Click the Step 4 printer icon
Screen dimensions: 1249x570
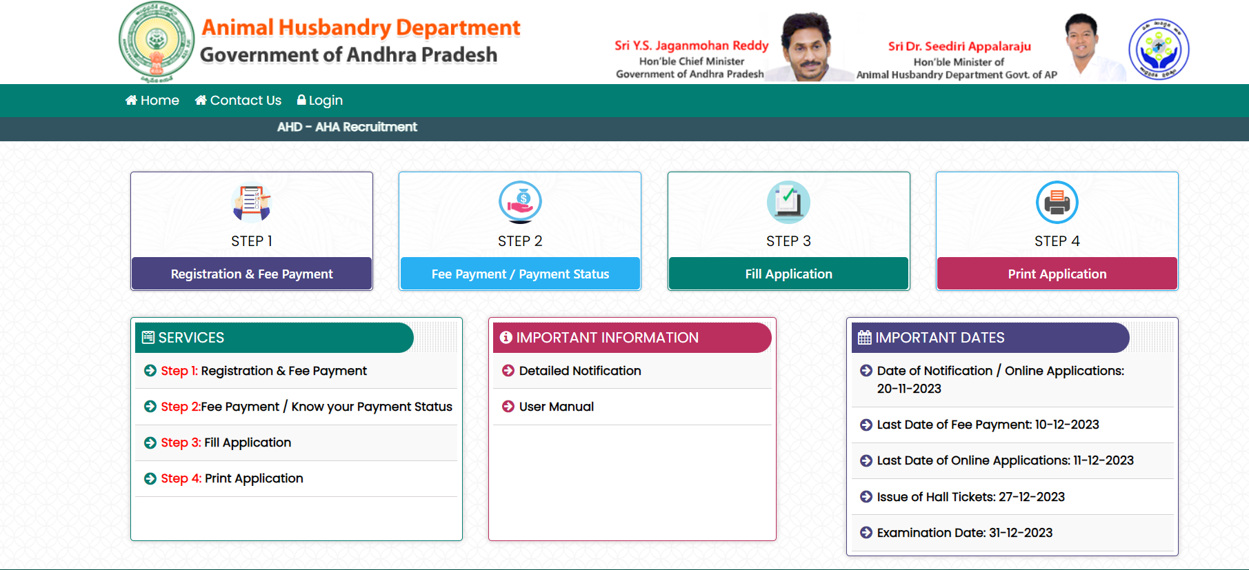tap(1057, 202)
